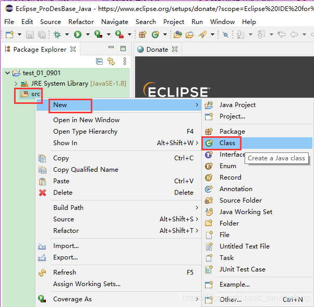The width and height of the screenshot is (314, 307).
Task: Click Refresh in the context menu
Action: (118, 273)
